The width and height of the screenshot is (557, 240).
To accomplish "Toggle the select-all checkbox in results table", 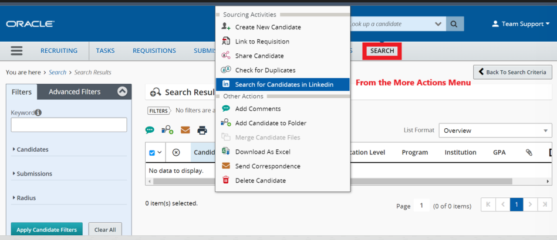I will click(x=152, y=153).
